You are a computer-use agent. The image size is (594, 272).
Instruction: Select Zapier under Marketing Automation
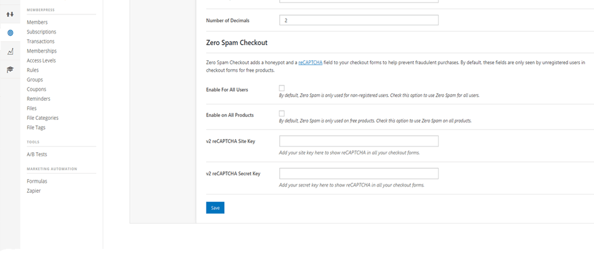tap(34, 190)
